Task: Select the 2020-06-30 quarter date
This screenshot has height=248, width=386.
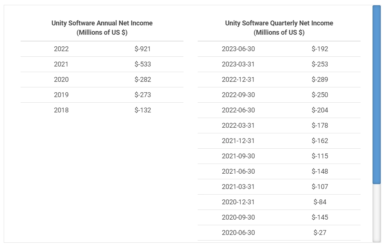Action: coord(238,233)
